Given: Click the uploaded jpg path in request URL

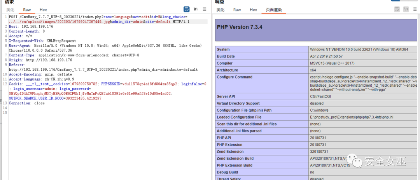Looking at the screenshot, I should pos(59,22).
